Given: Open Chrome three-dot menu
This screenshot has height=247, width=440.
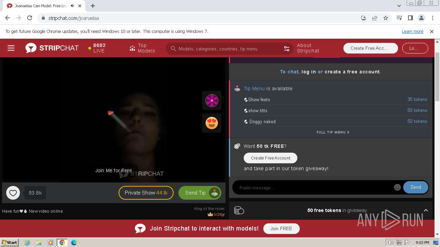Looking at the screenshot, I should click(x=432, y=18).
